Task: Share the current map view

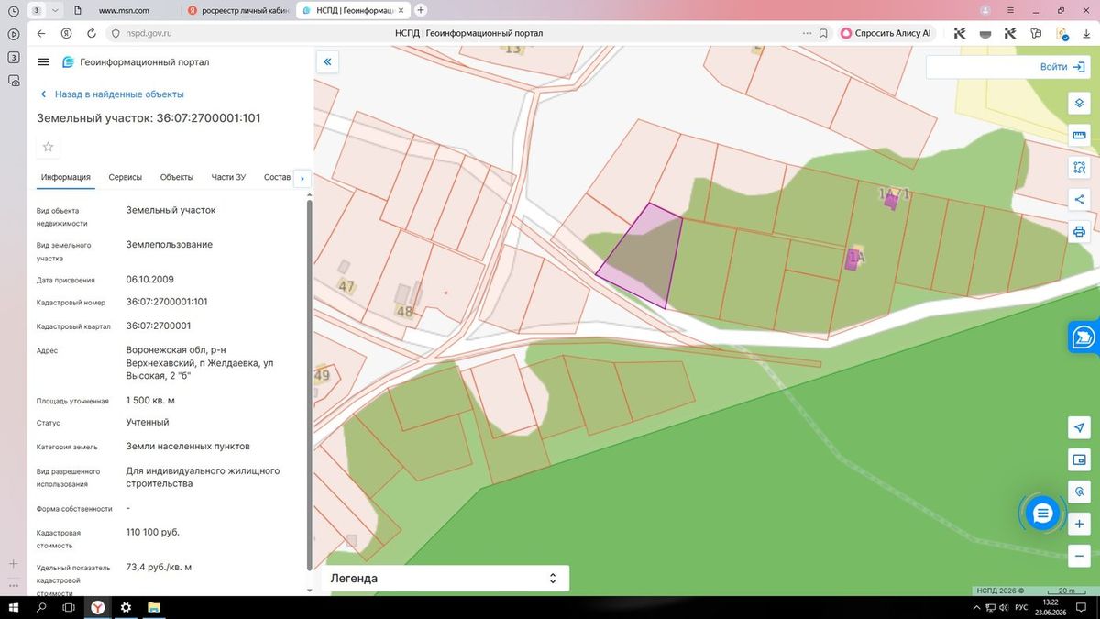Action: coord(1079,199)
